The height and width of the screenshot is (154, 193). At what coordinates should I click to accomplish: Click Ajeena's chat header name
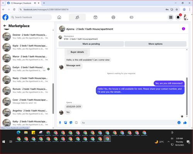[90, 29]
